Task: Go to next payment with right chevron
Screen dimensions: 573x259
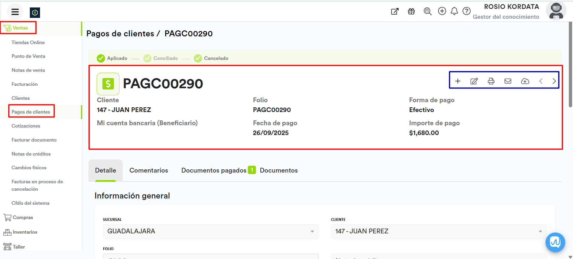Action: pyautogui.click(x=554, y=81)
